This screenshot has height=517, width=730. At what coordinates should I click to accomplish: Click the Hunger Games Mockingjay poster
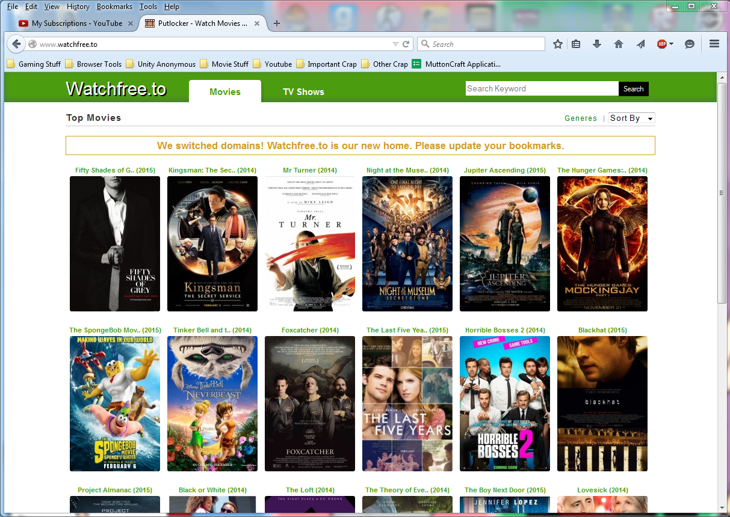click(602, 243)
